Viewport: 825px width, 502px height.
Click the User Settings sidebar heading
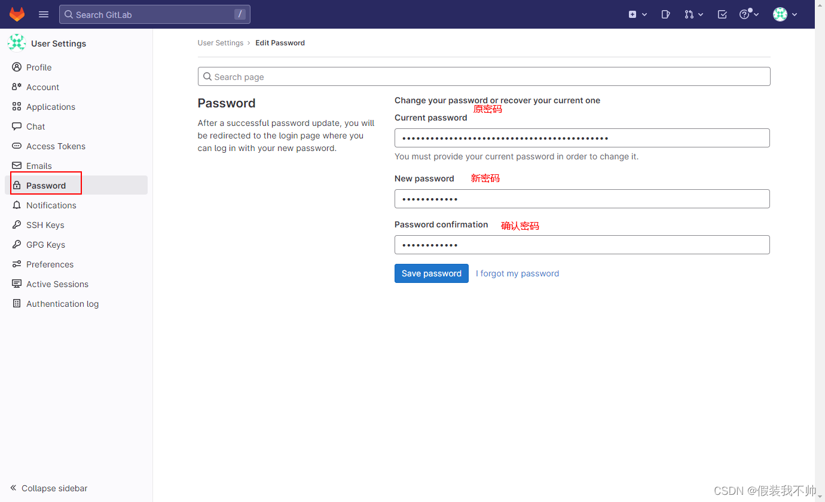point(59,44)
